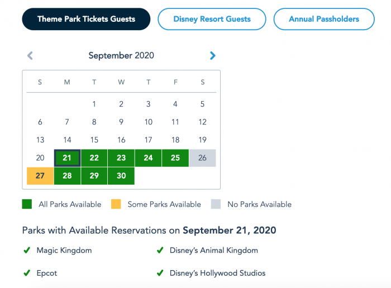Click the checkmark next to Disney's Hollywood Studios

(160, 273)
